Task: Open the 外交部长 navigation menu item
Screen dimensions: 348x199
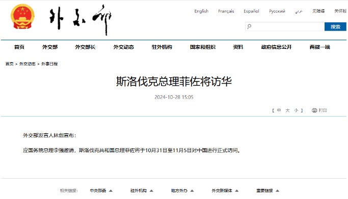Action: [85, 47]
